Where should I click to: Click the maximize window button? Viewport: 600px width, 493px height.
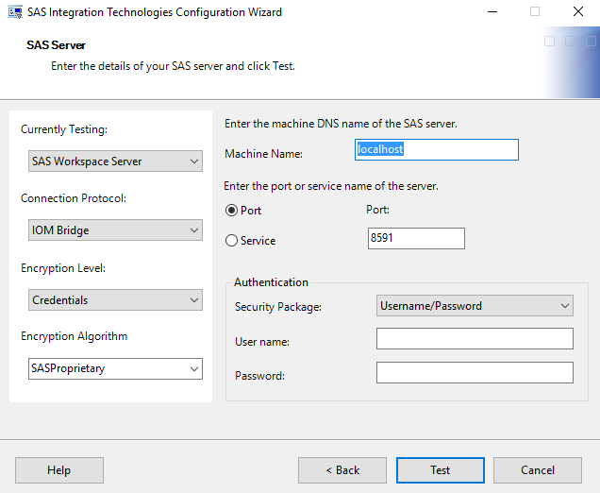[x=535, y=12]
